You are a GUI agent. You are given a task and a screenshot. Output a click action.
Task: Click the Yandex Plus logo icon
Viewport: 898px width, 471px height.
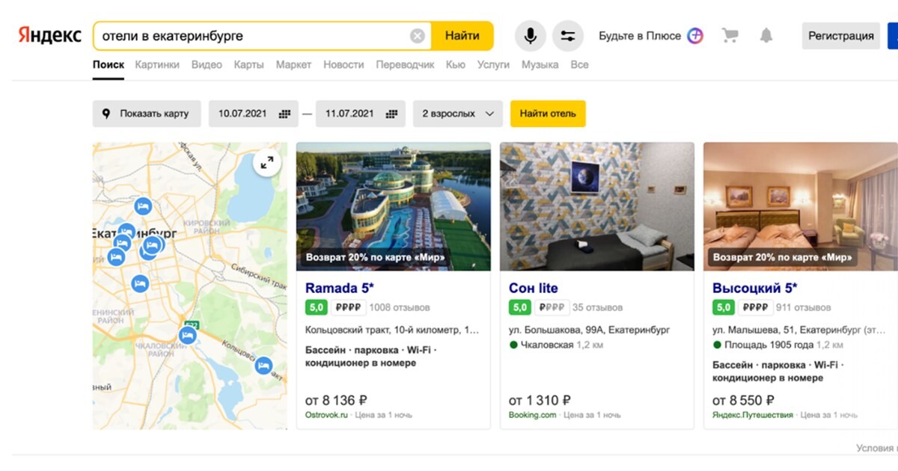click(x=695, y=36)
